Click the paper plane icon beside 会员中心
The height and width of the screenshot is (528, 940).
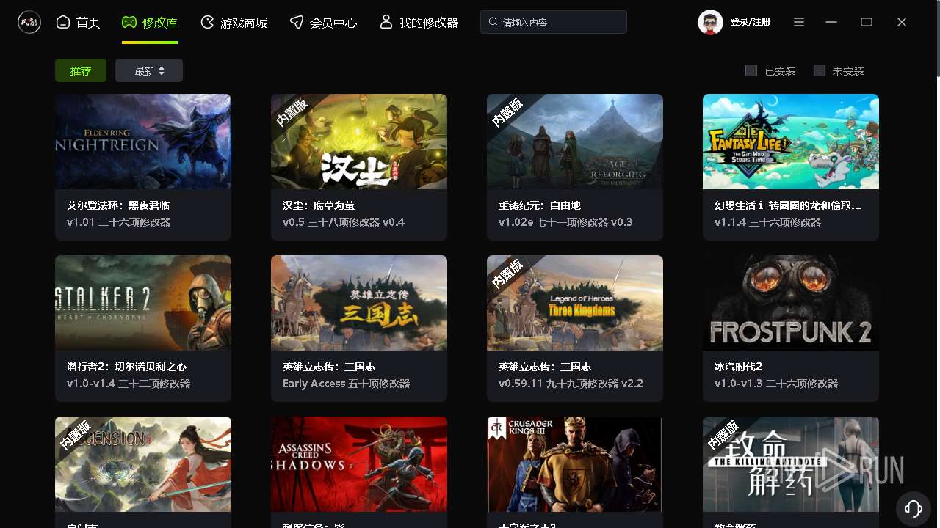pyautogui.click(x=297, y=22)
